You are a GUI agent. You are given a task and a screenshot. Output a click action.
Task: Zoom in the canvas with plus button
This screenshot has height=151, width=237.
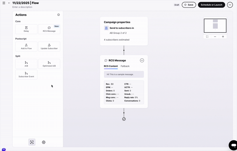coord(223,36)
